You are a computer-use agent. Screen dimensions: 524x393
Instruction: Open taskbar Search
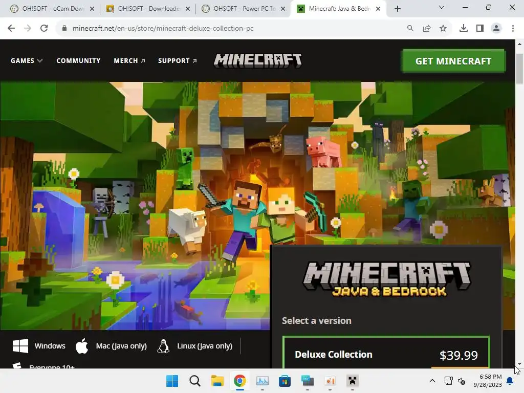point(195,381)
